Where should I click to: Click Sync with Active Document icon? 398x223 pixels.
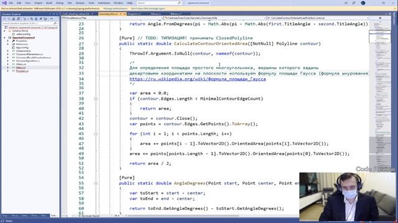tap(32, 19)
